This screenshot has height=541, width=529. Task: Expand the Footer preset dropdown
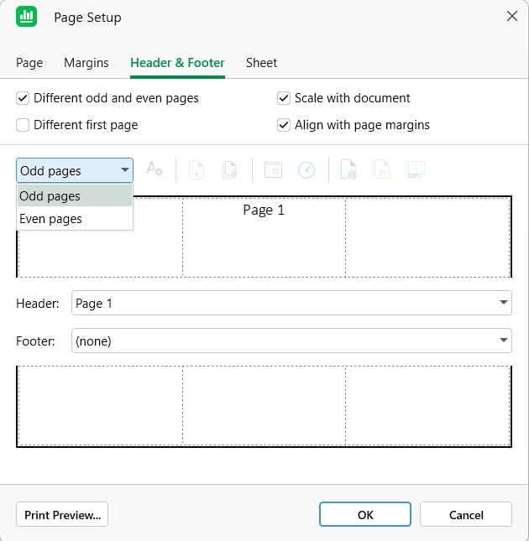503,341
